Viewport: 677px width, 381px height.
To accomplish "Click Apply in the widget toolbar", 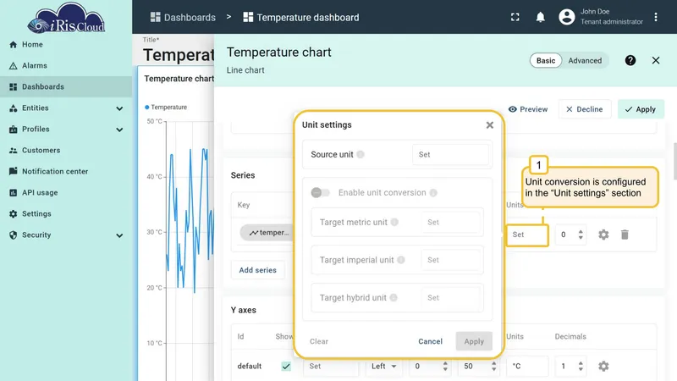I will pyautogui.click(x=641, y=109).
